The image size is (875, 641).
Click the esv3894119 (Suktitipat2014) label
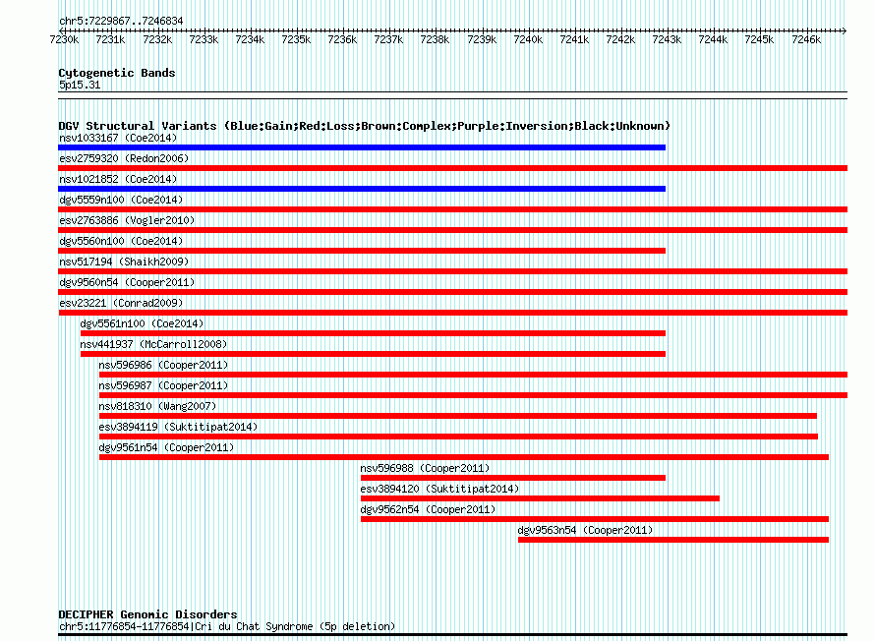178,427
